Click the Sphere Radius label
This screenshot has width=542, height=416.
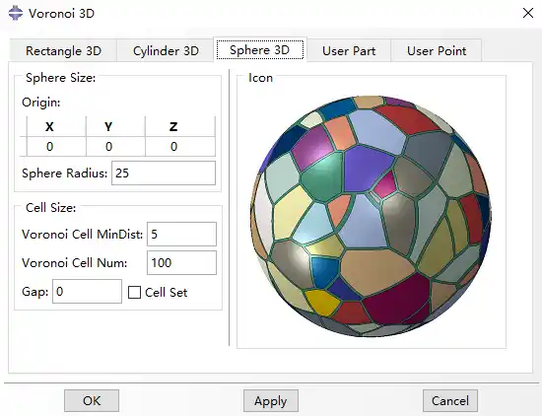tap(65, 173)
